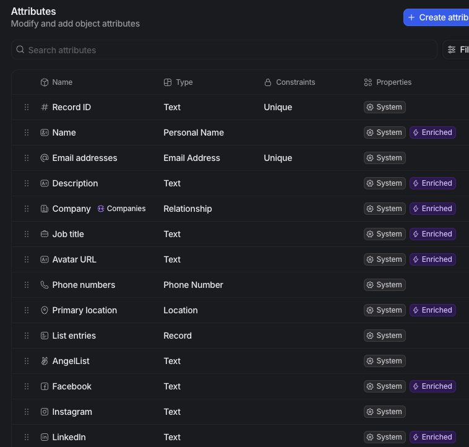Click the cube icon in the Name column header
The image size is (469, 447).
pyautogui.click(x=45, y=82)
